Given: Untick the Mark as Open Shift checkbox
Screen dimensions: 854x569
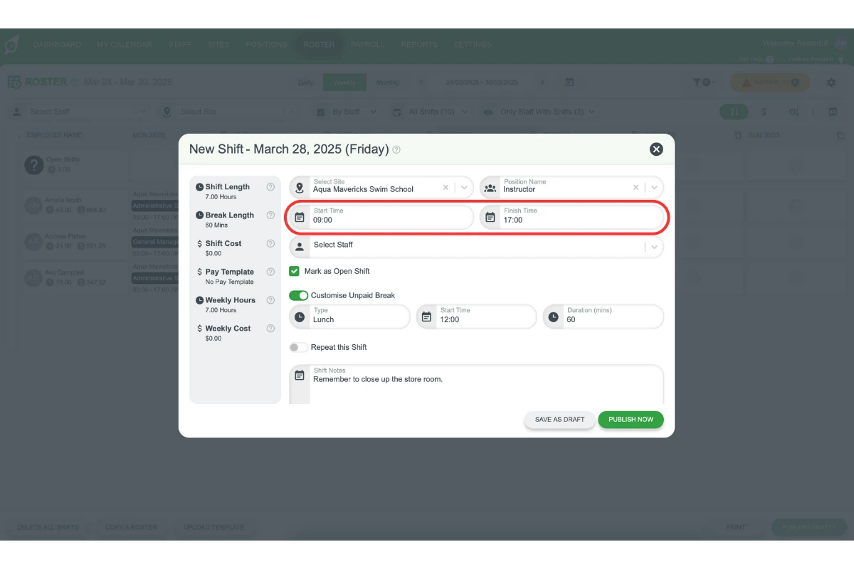Looking at the screenshot, I should pos(294,271).
